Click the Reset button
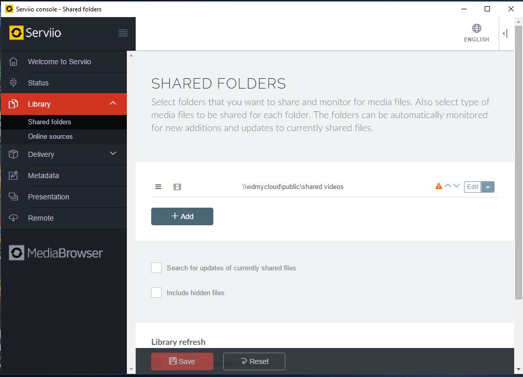The image size is (523, 377). coord(254,361)
